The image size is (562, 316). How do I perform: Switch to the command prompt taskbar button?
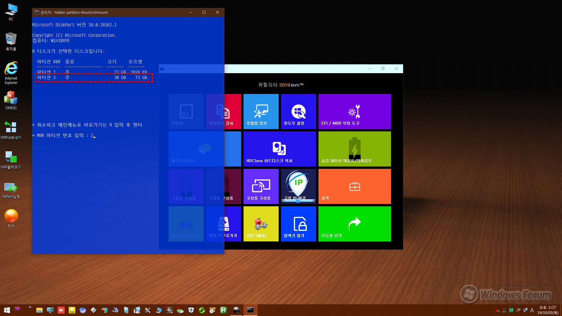point(250,310)
